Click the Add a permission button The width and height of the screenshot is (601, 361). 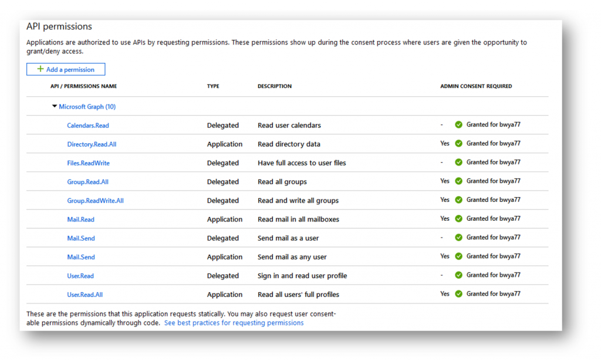pyautogui.click(x=66, y=69)
